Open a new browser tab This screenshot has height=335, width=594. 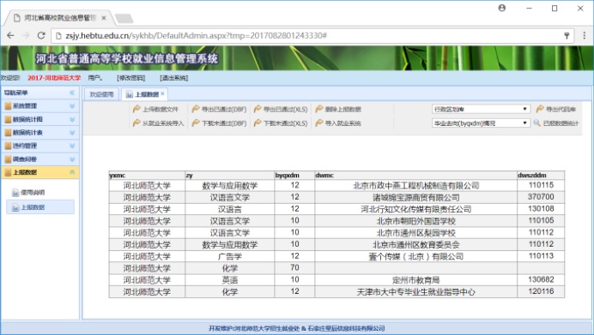pos(124,18)
